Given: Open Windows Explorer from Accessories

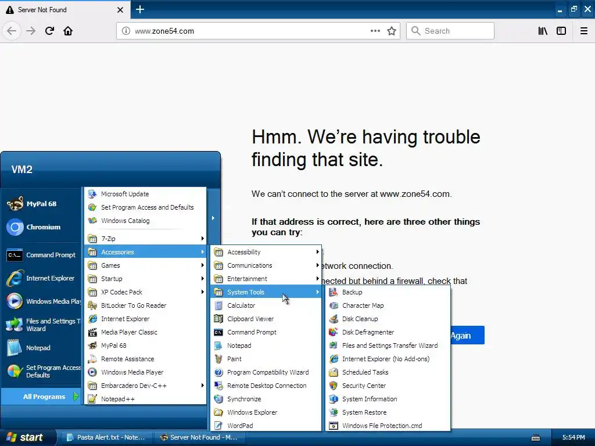Looking at the screenshot, I should (x=266, y=412).
